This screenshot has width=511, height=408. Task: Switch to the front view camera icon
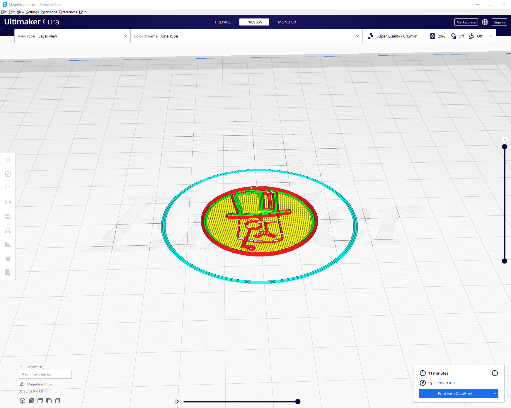[31, 401]
